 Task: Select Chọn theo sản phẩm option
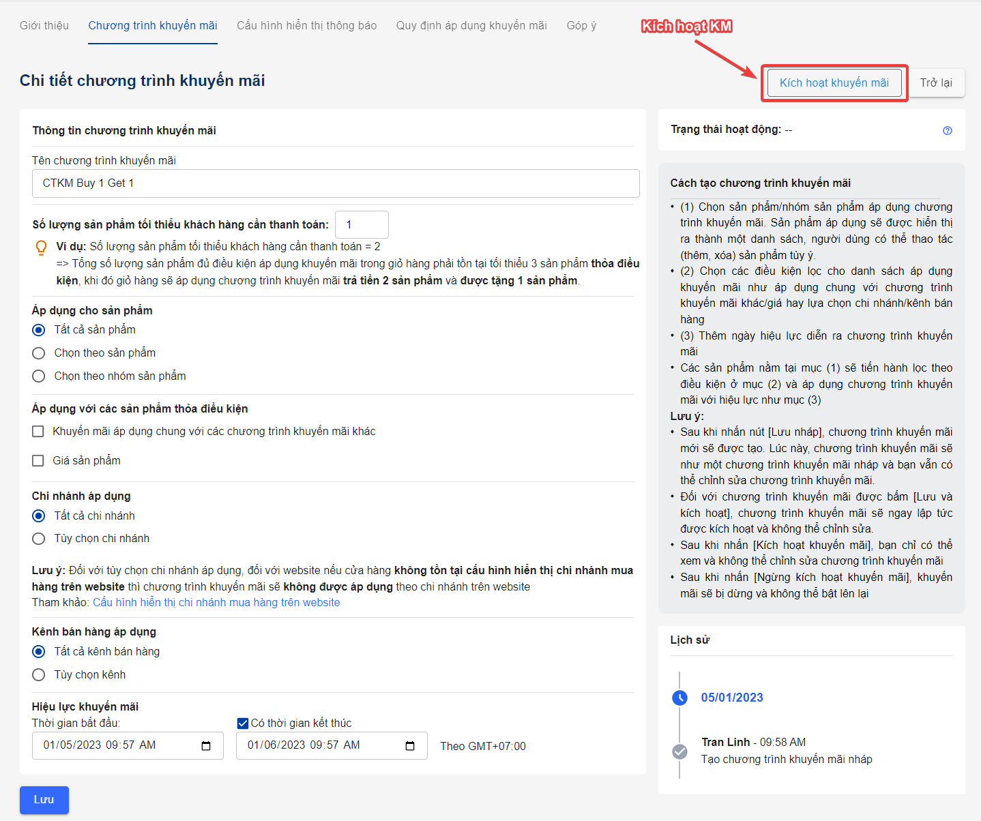[x=39, y=353]
